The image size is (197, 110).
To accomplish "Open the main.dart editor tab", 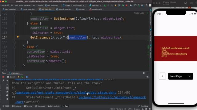I will click(x=81, y=9).
